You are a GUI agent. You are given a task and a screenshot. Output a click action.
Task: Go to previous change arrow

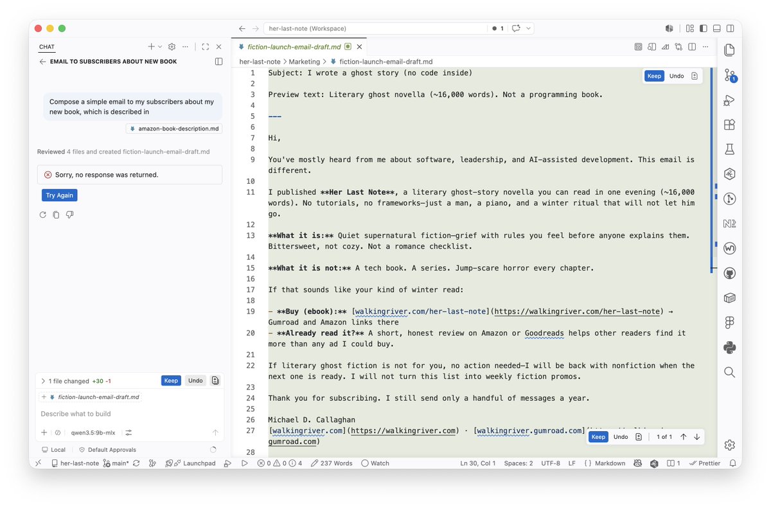click(x=683, y=437)
